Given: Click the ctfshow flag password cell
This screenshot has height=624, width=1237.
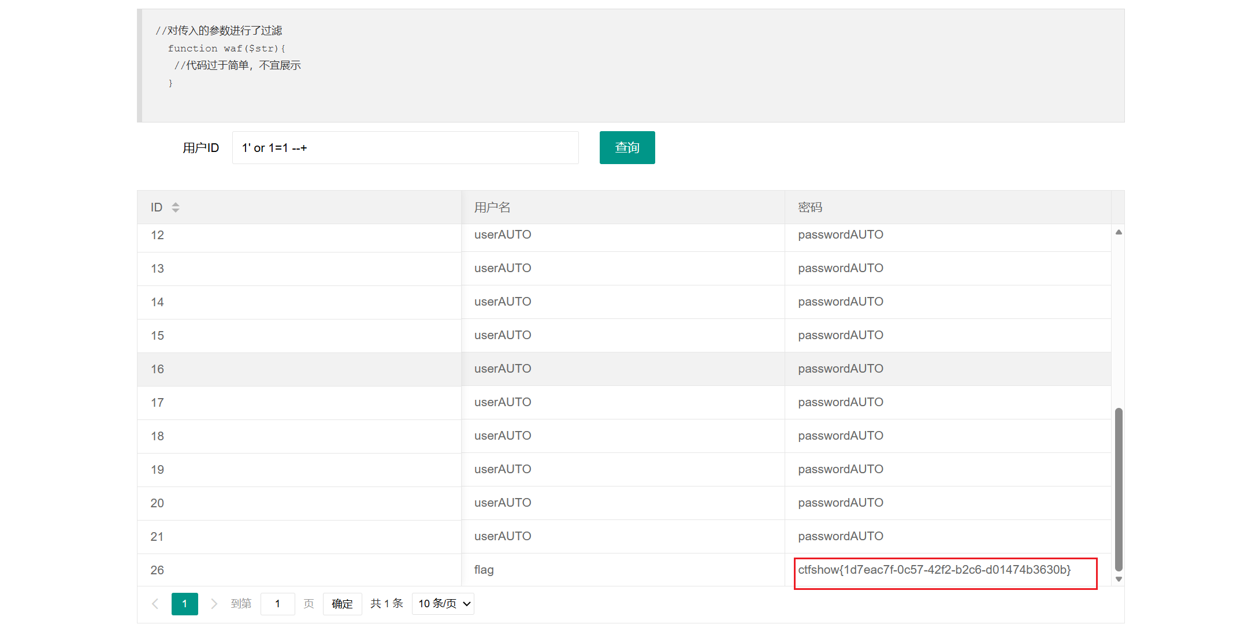Looking at the screenshot, I should (x=934, y=570).
